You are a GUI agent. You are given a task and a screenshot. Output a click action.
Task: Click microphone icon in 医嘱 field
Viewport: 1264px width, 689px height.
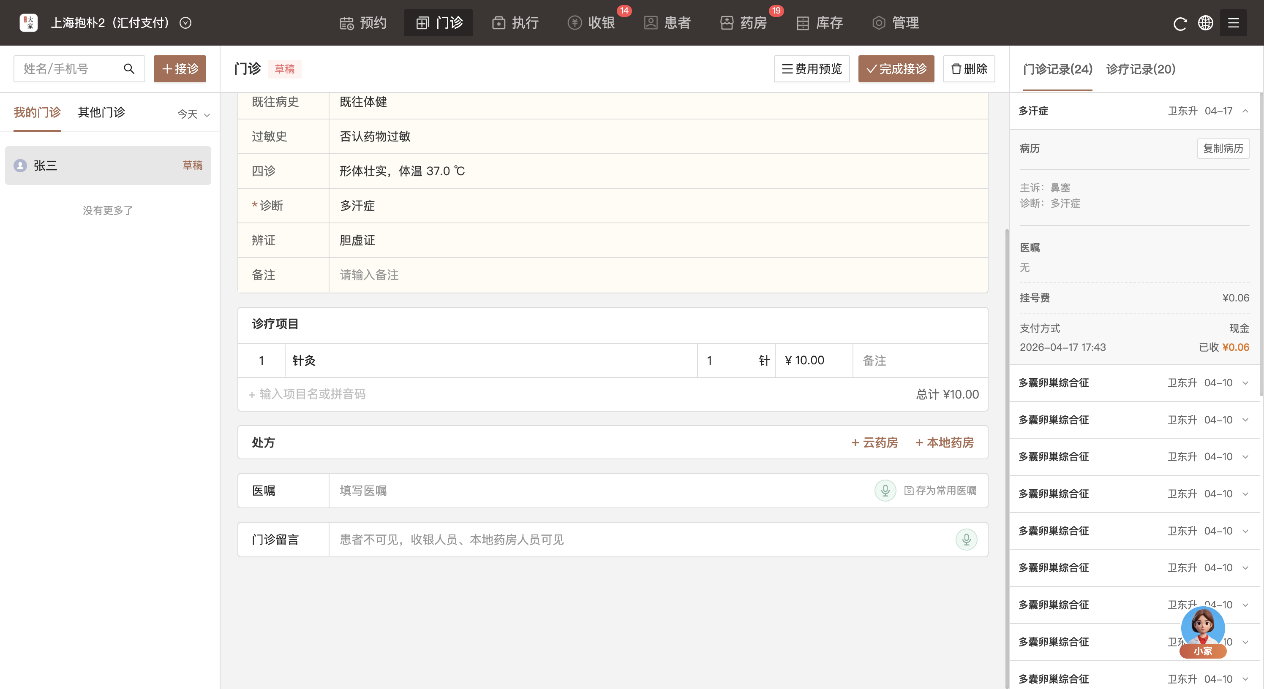(x=885, y=491)
